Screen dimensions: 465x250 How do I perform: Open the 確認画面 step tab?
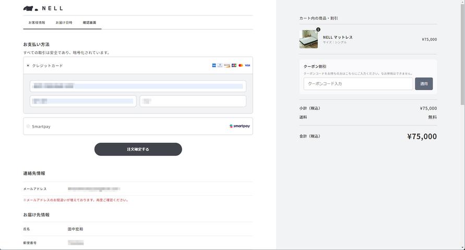coord(89,22)
